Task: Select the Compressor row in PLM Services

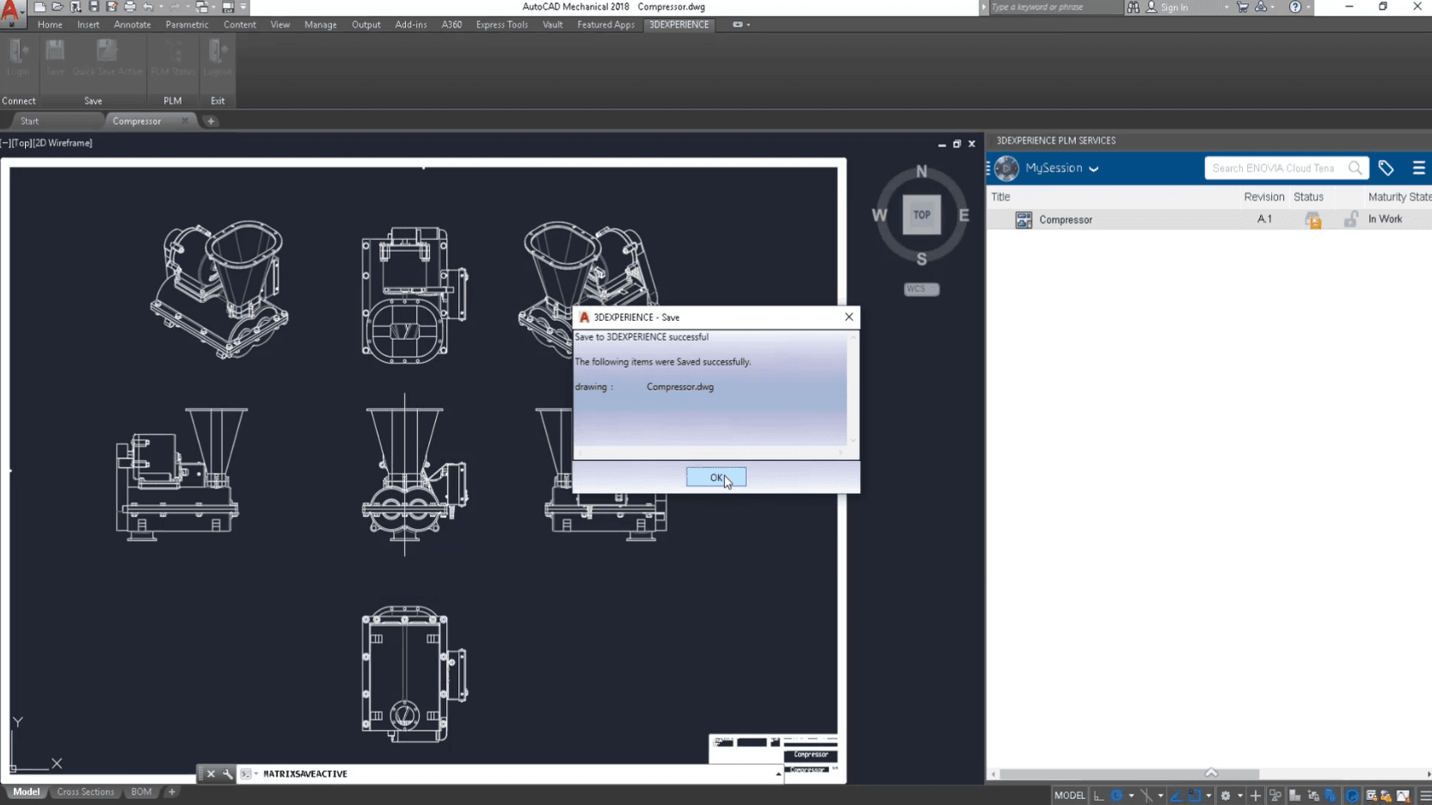Action: pos(1208,219)
